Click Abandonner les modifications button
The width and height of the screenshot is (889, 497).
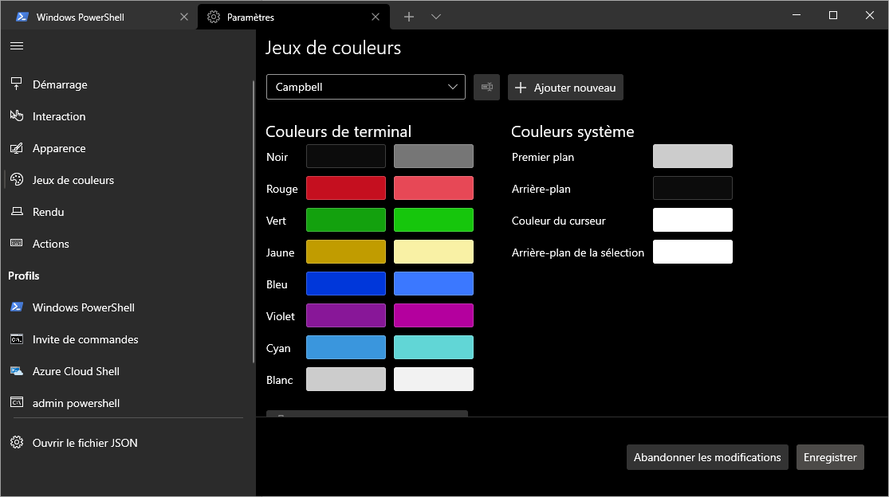tap(706, 457)
